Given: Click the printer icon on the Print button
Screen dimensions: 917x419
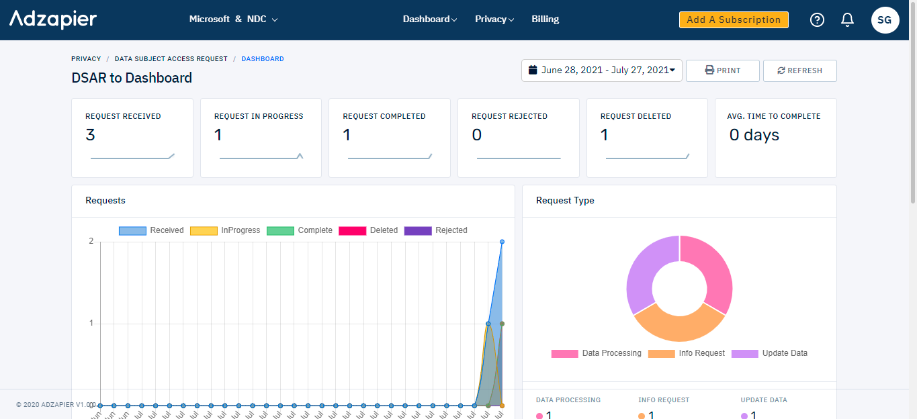Looking at the screenshot, I should click(x=711, y=70).
